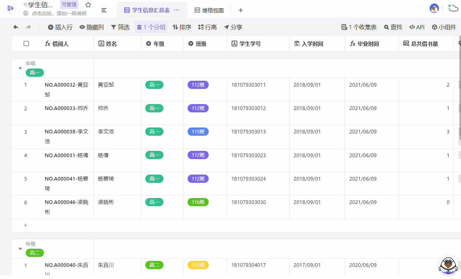Click datasheet title 学生信...
This screenshot has width=461, height=279.
click(x=40, y=5)
